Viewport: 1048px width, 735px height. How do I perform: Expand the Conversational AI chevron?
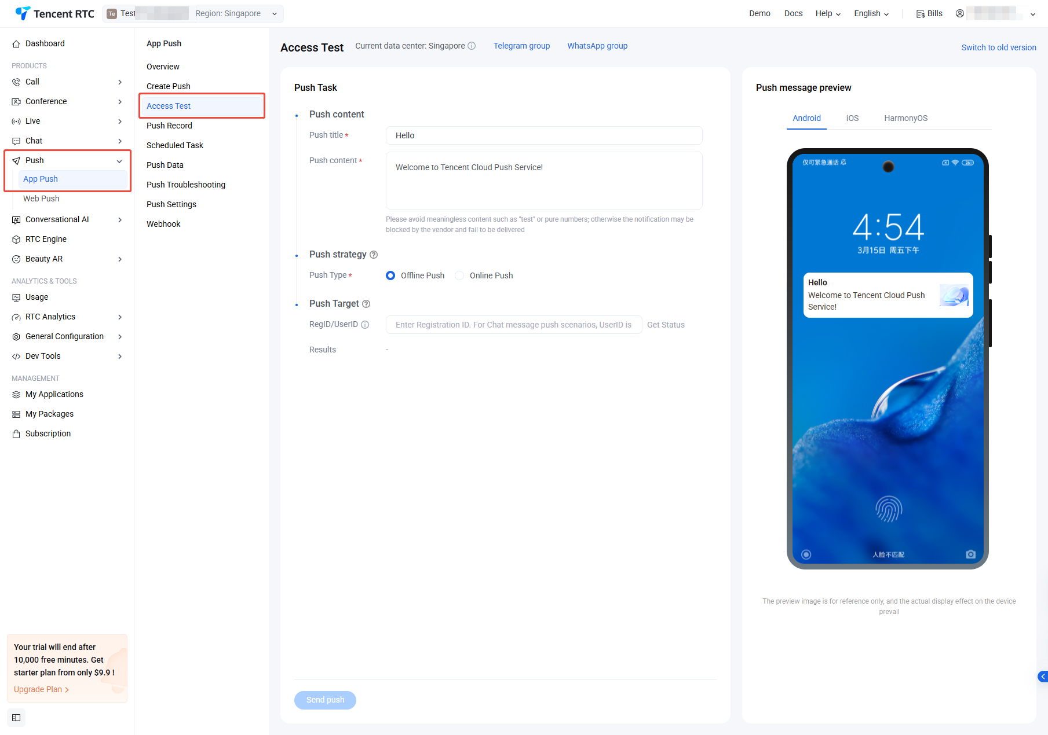pyautogui.click(x=120, y=220)
